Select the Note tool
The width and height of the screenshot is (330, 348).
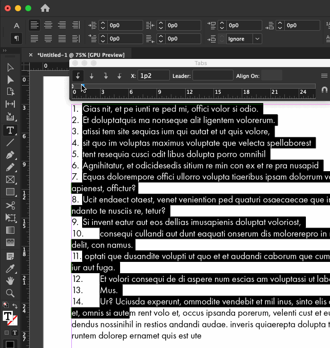coord(10,256)
